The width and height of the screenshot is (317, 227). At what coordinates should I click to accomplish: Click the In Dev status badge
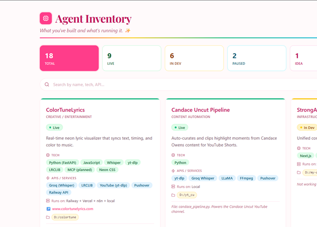pos(307,128)
